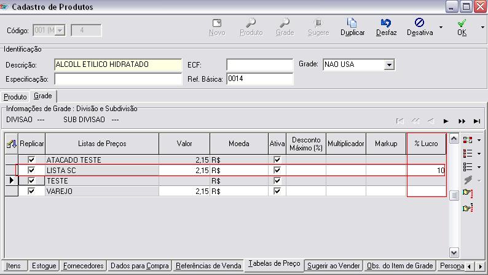The image size is (488, 275).
Task: Click the Valor column header
Action: 184,144
